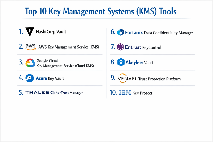Click the THALES wordmark logo
The height and width of the screenshot is (142, 213).
[37, 93]
